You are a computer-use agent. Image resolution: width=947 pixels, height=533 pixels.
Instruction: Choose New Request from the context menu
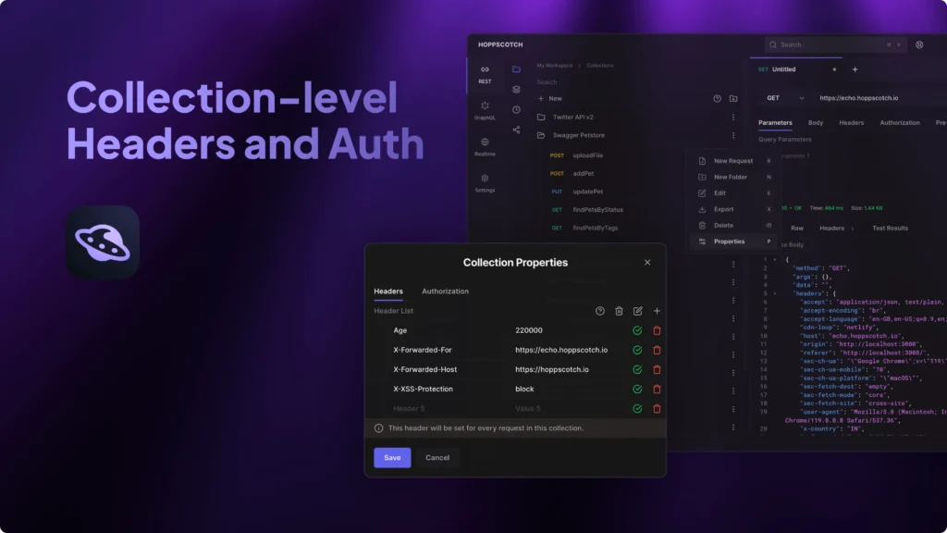[735, 161]
